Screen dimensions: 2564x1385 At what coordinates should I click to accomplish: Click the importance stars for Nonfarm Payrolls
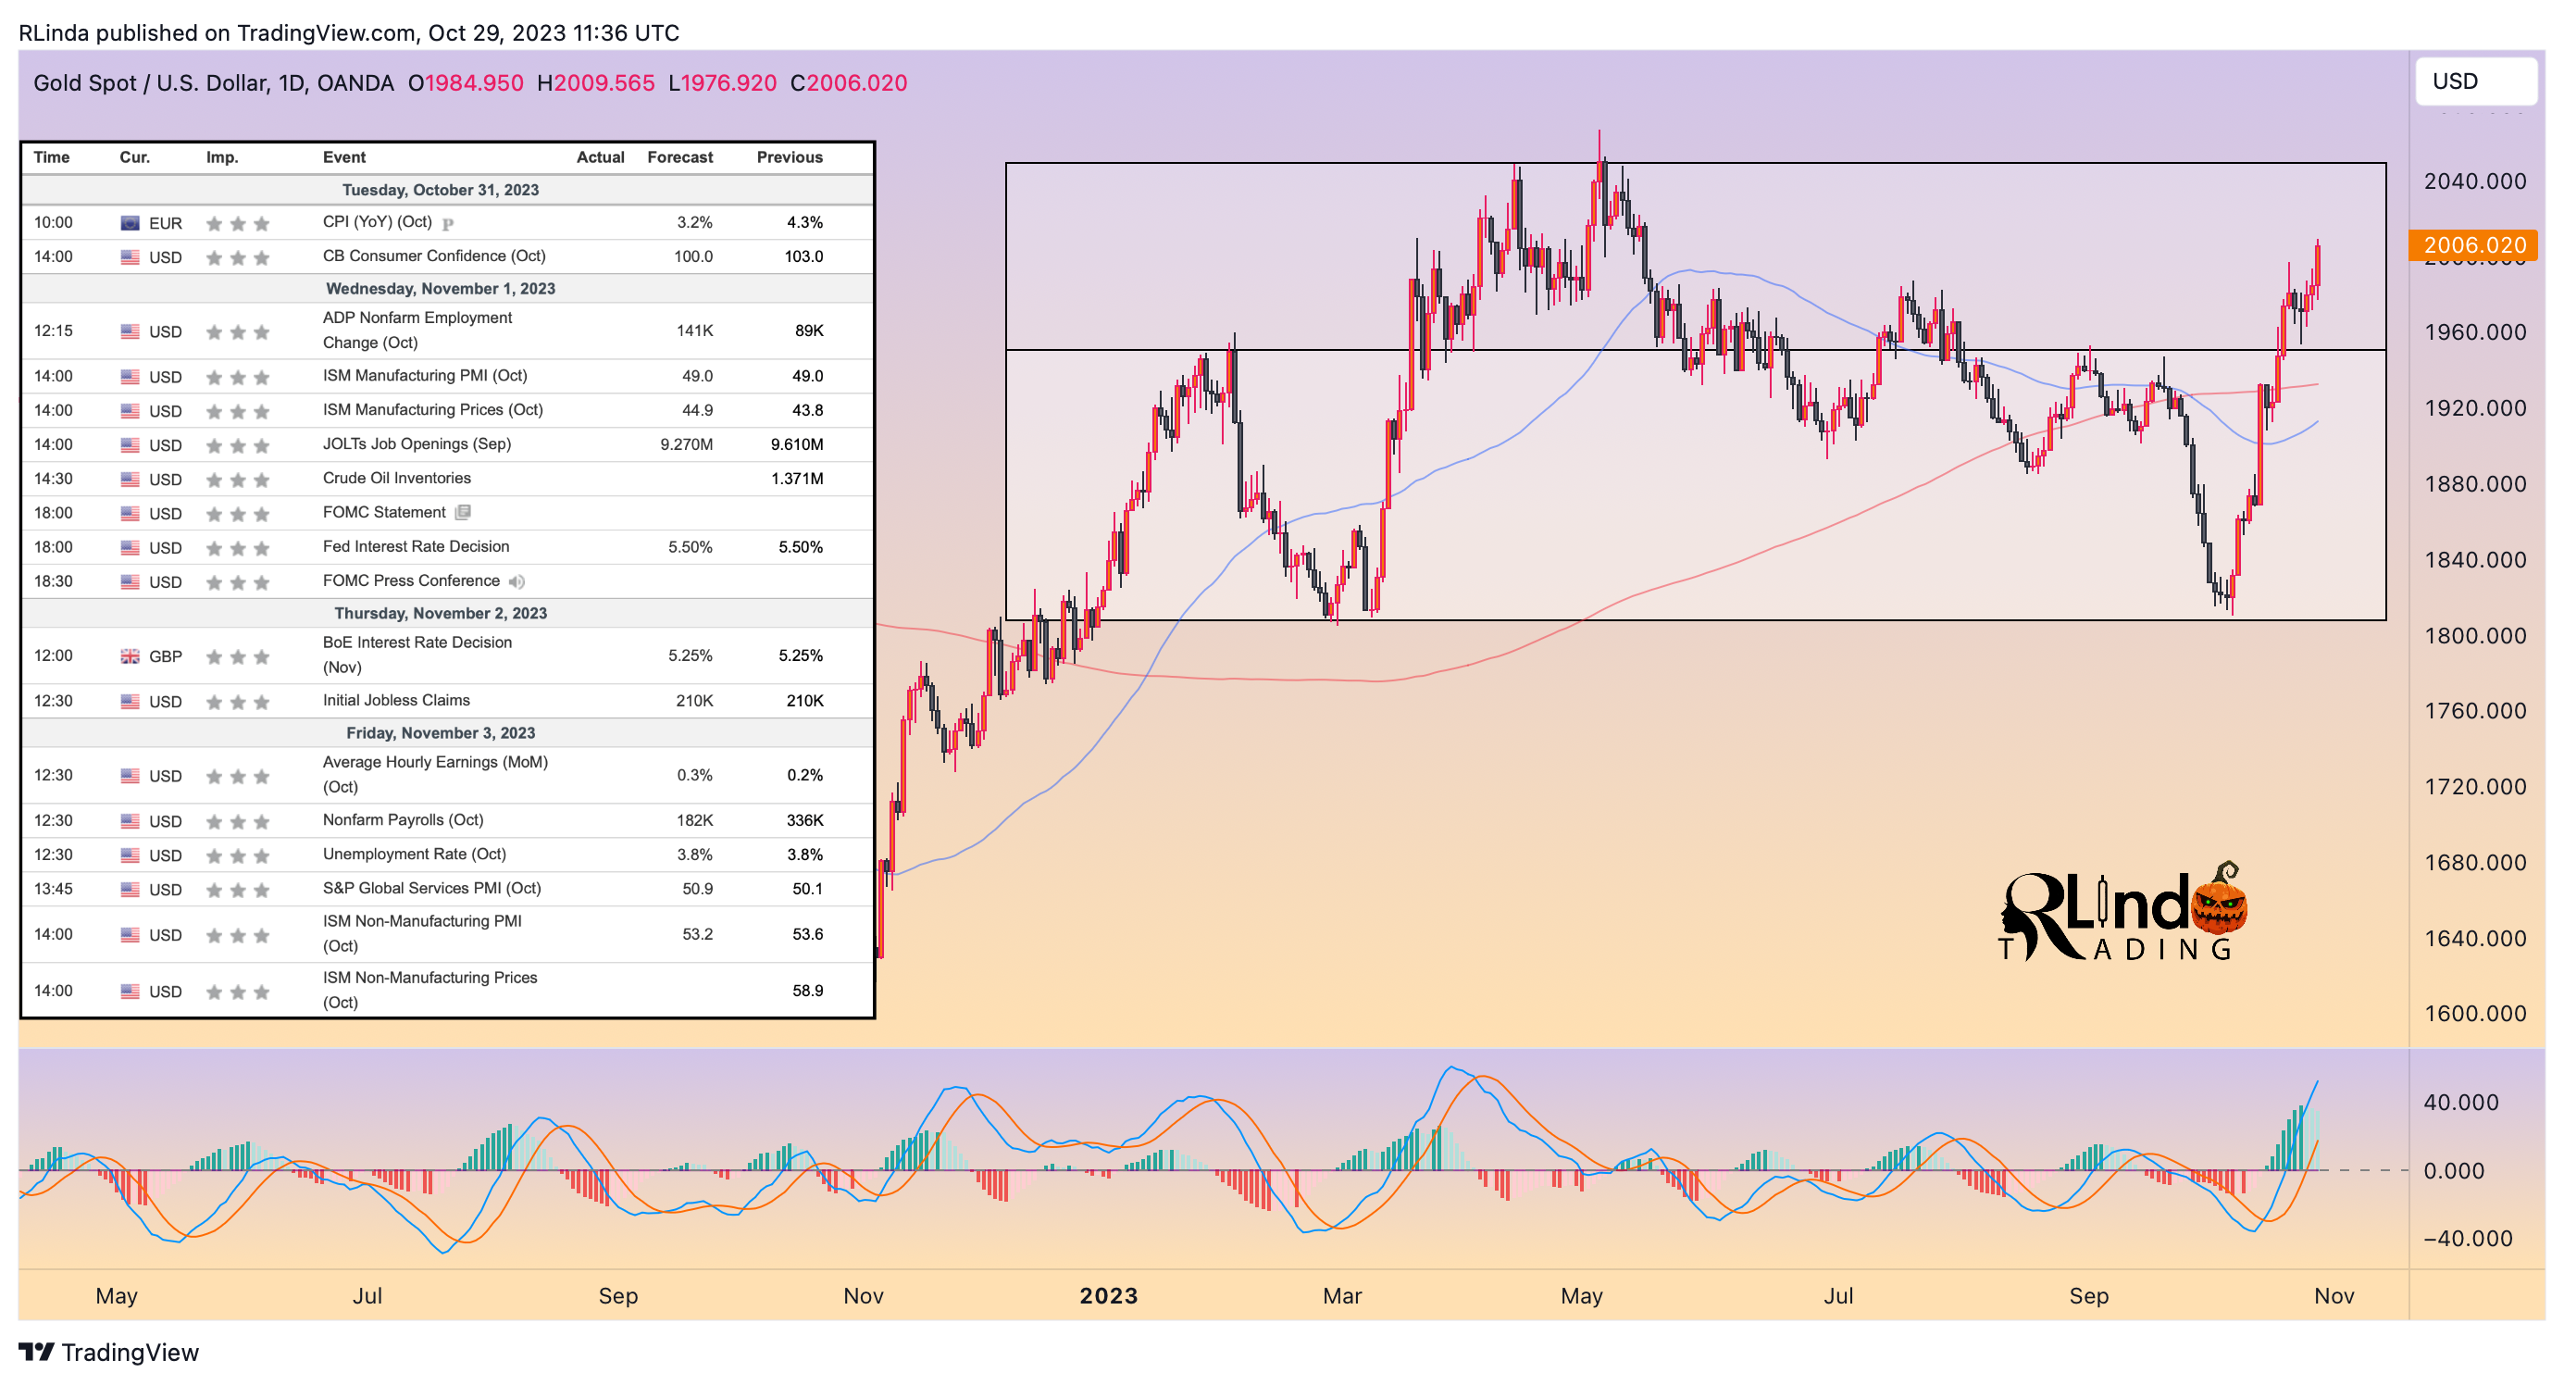(x=237, y=821)
